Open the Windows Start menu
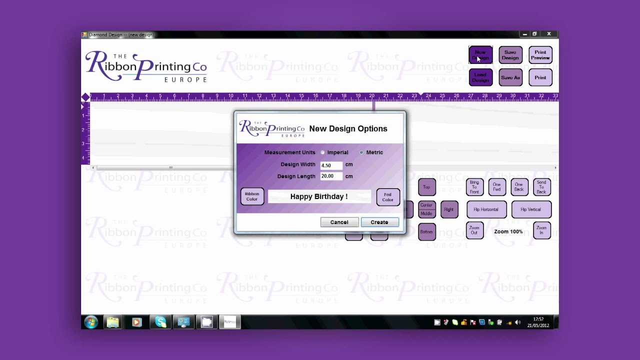Image resolution: width=640 pixels, height=360 pixels. click(x=91, y=322)
